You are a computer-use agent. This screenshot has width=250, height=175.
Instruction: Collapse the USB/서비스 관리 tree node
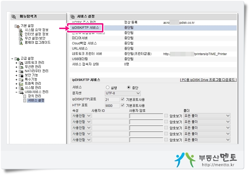pos(16,92)
